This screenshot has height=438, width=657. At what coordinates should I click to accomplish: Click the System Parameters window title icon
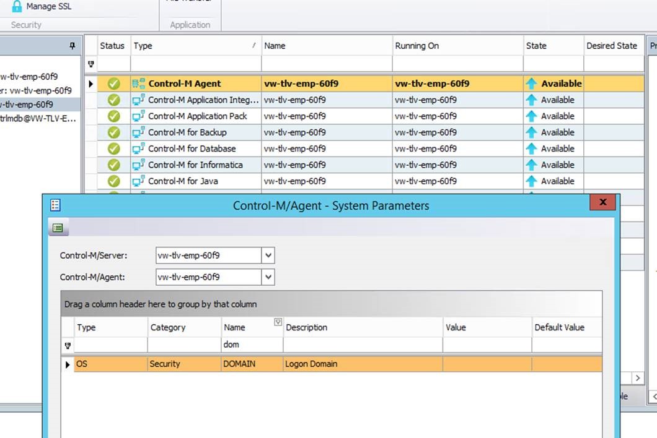[x=55, y=205]
